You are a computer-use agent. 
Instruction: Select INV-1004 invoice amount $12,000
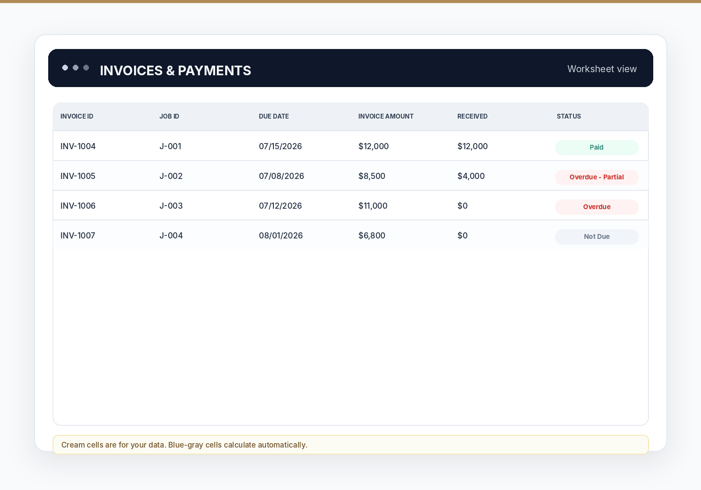[x=373, y=146]
